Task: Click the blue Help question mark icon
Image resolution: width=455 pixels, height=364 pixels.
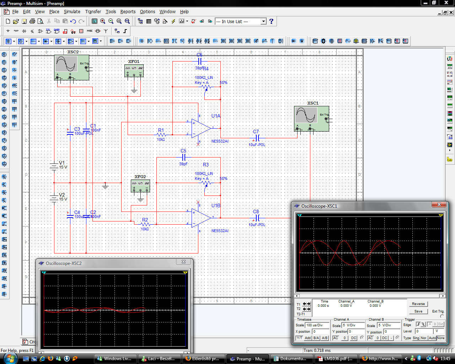Action: [271, 21]
